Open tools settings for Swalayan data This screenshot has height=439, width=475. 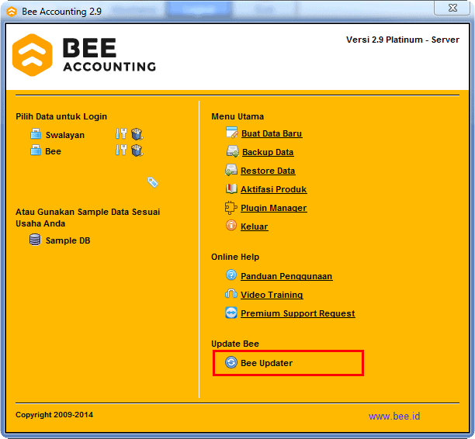tap(121, 133)
